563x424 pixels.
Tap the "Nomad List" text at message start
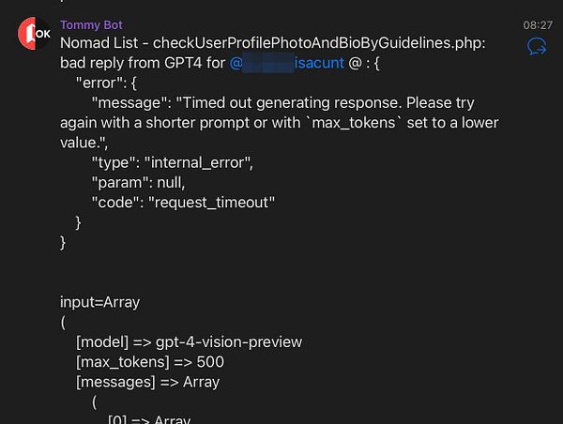99,43
